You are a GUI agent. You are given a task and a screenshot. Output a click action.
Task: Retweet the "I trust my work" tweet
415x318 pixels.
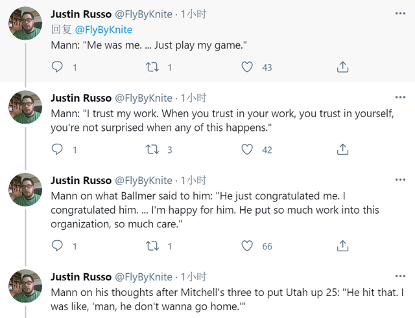point(152,150)
